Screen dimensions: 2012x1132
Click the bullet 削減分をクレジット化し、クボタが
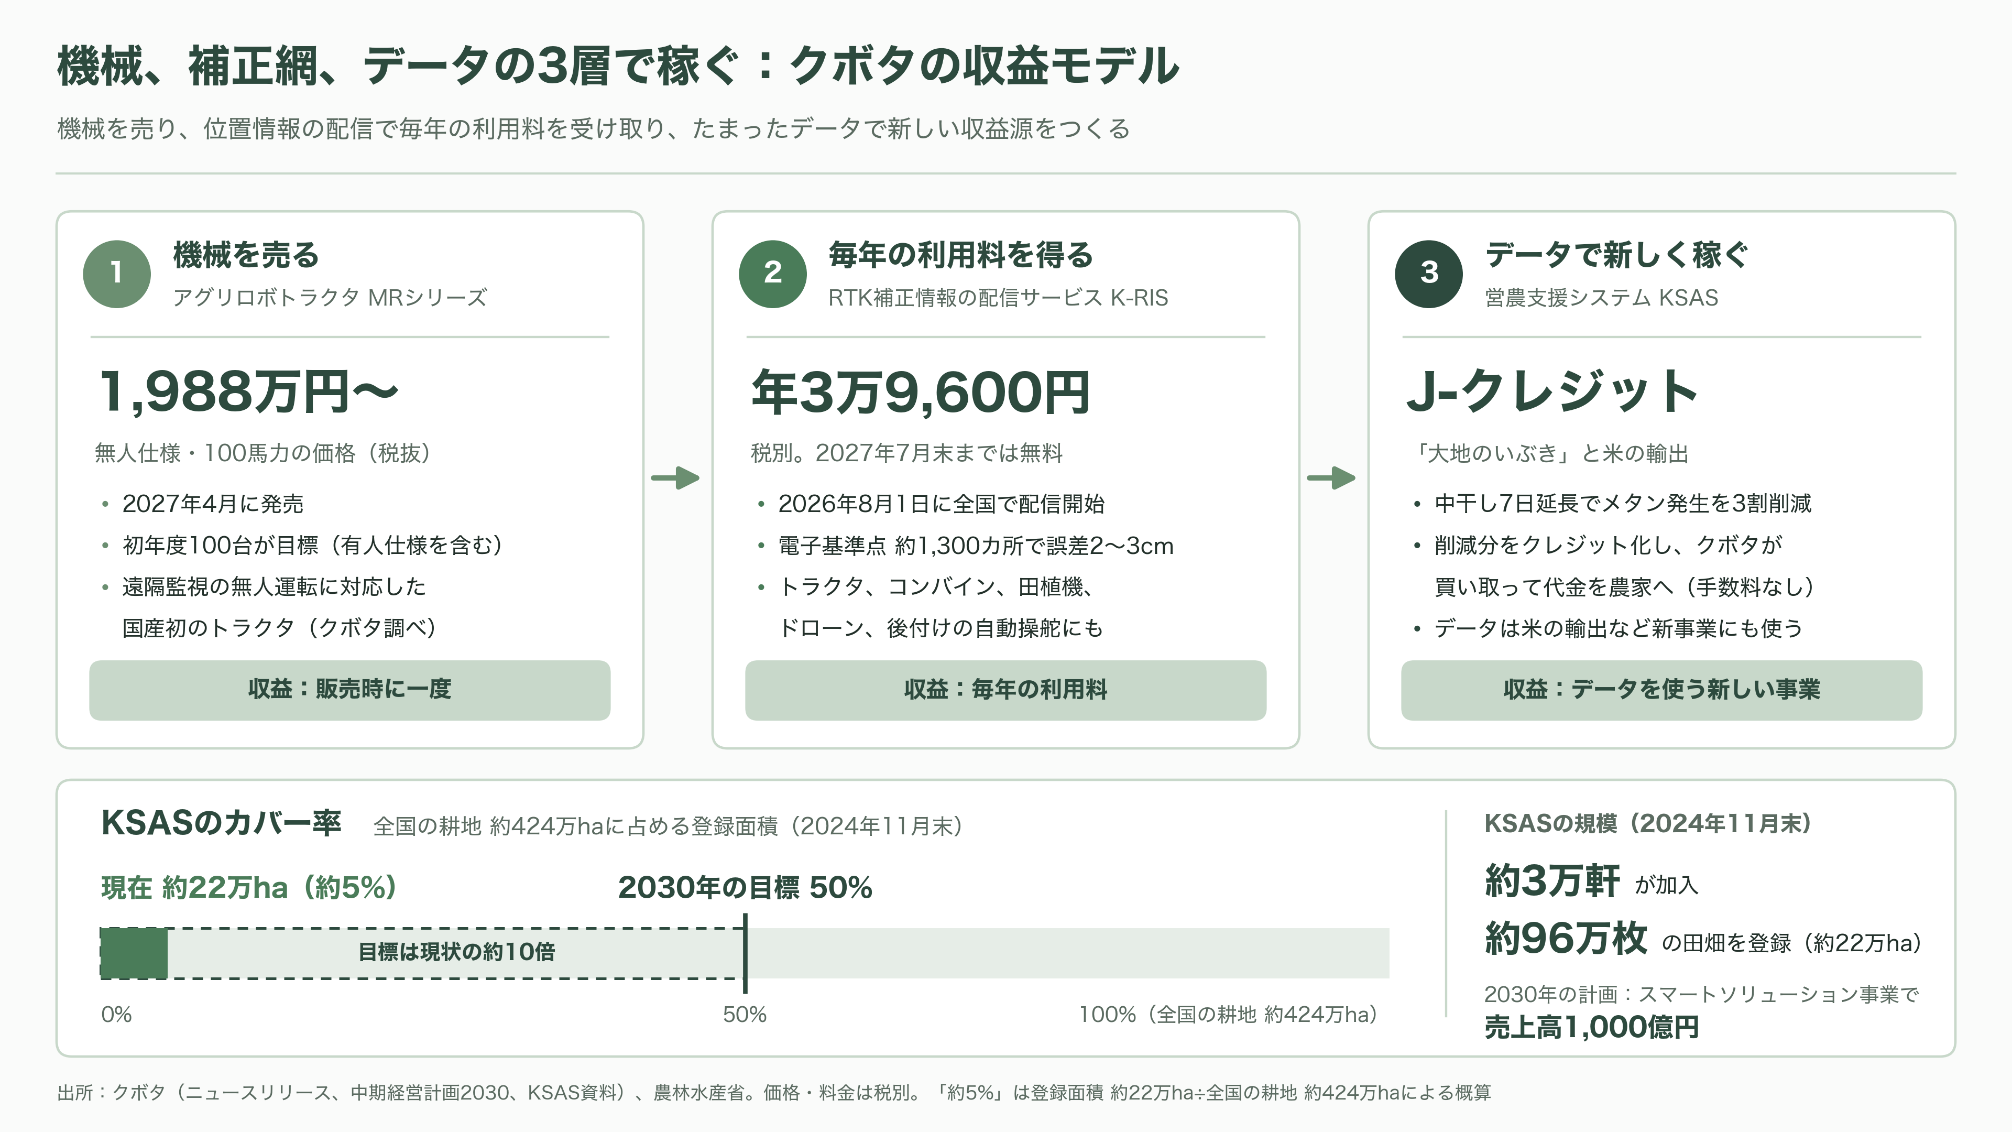[x=1608, y=545]
